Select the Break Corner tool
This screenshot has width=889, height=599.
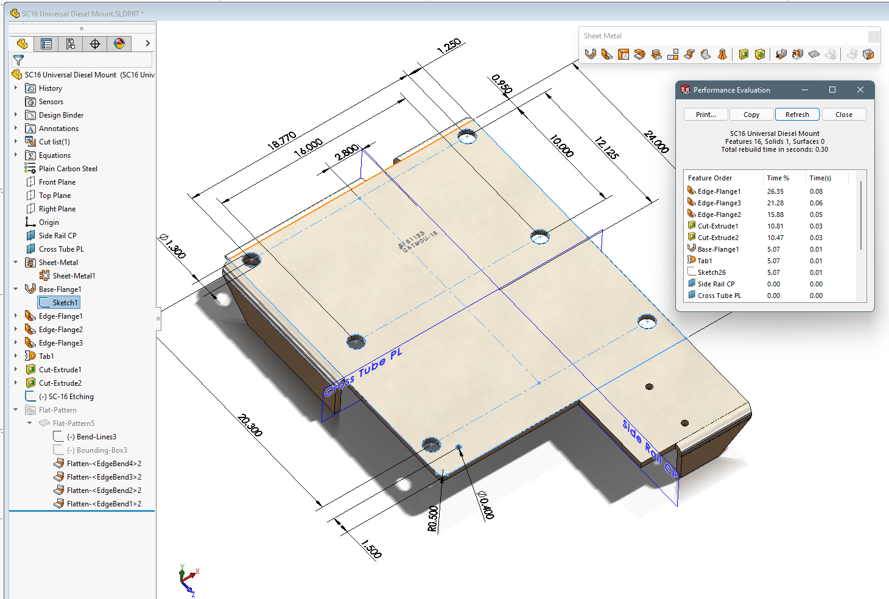(706, 54)
